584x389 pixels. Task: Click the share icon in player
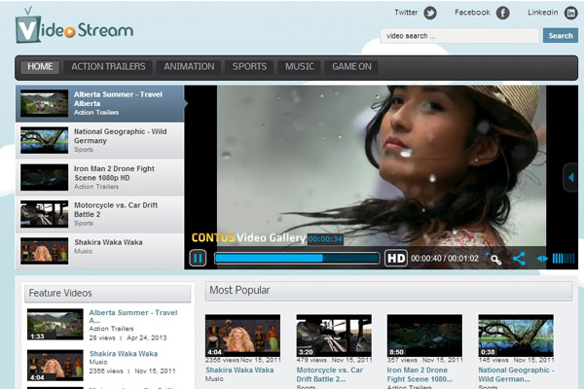[519, 259]
